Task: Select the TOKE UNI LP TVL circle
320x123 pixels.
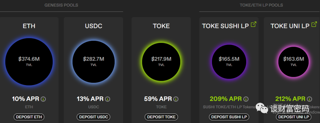Action: click(294, 61)
